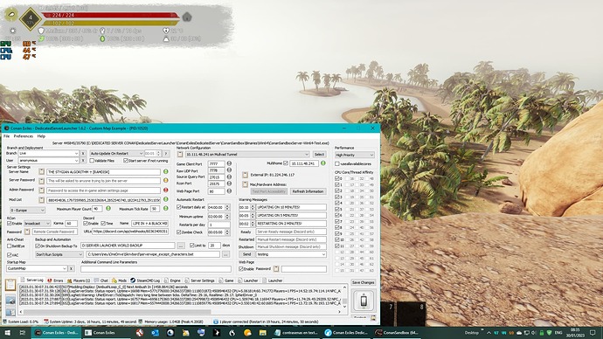The height and width of the screenshot is (339, 603).
Task: Click the large clipboard icon left of log
Action: (x=10, y=285)
